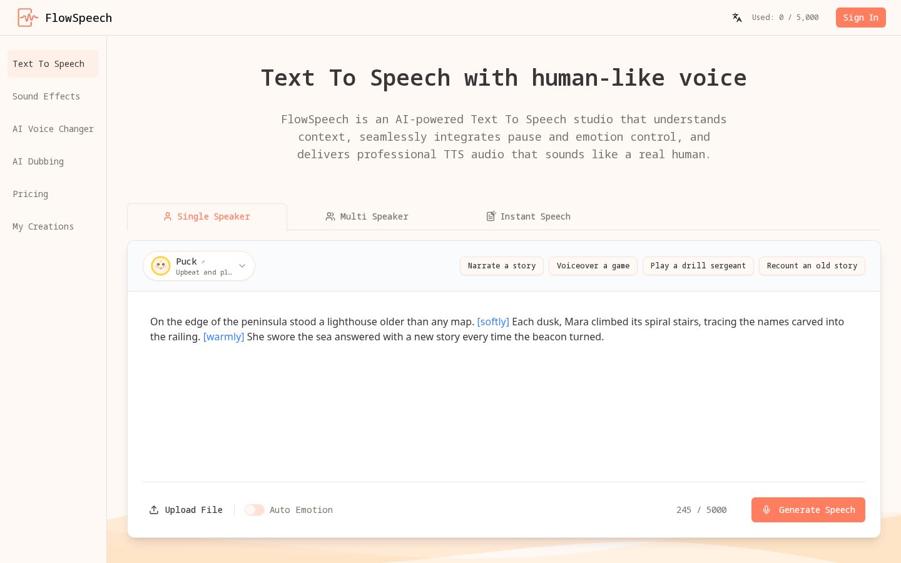Click the FlowSpeech waveform logo icon

(28, 18)
